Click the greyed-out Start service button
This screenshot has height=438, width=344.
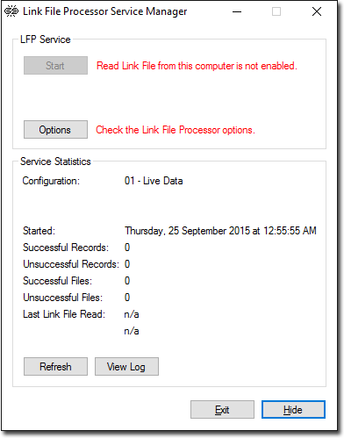tap(55, 66)
